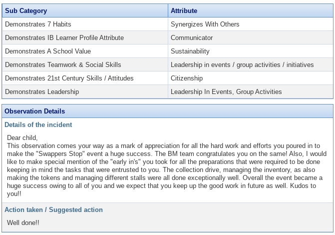Click Demonstrates A School Value row
The height and width of the screenshot is (235, 335).
coord(168,51)
